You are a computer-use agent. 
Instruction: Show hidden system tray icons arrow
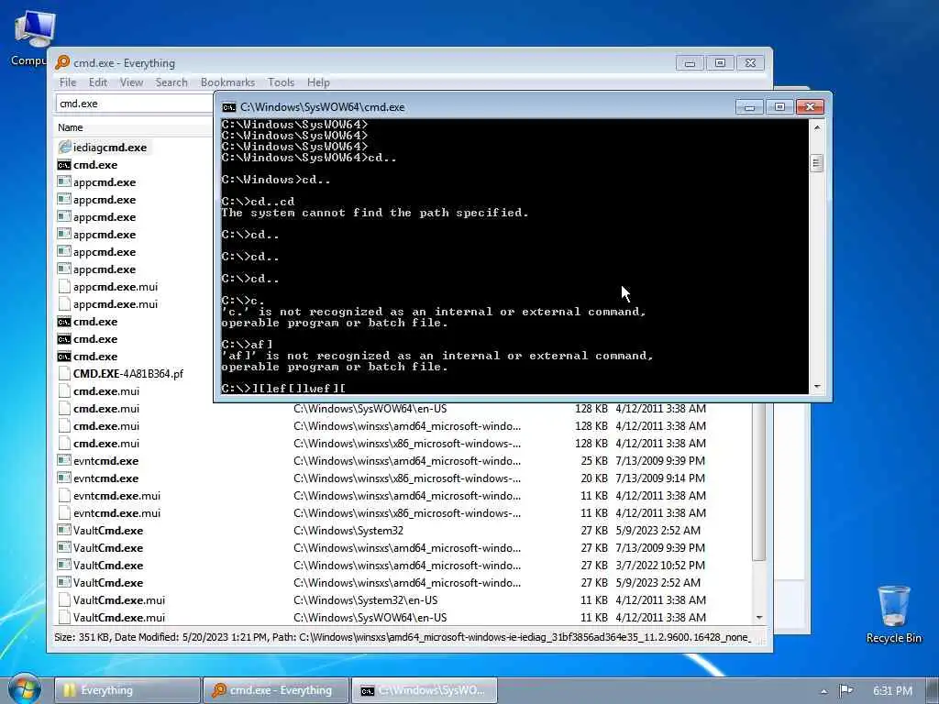click(x=824, y=691)
